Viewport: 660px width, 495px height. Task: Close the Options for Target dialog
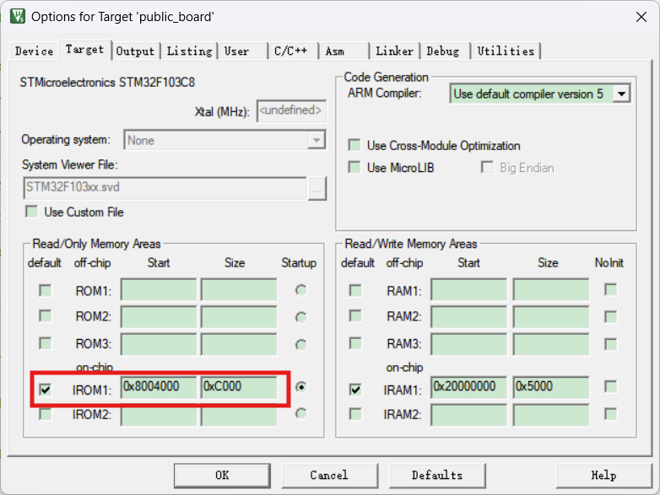(641, 17)
